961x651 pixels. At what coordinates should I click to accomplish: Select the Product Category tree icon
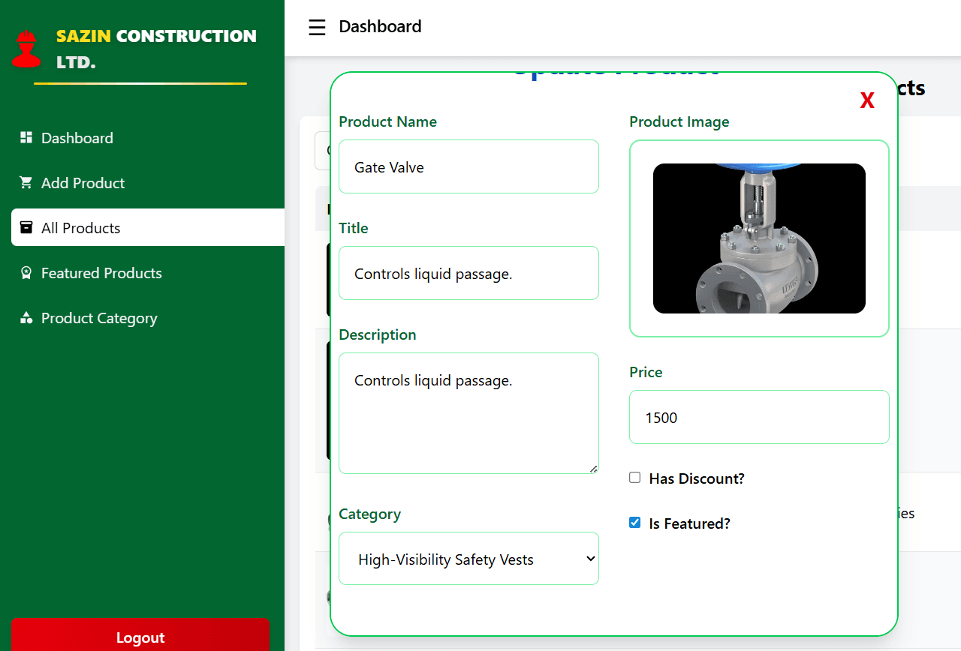click(x=26, y=317)
